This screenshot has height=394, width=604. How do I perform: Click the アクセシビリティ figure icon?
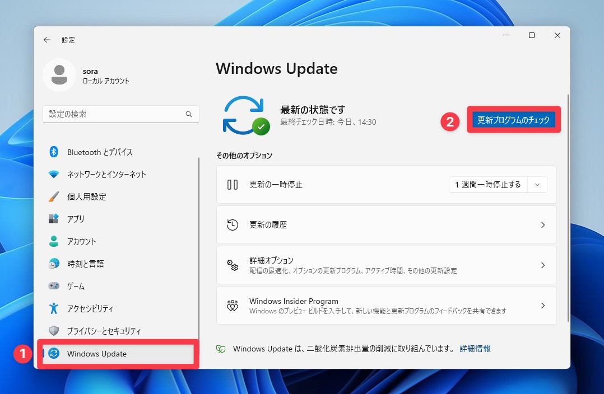[x=54, y=308]
